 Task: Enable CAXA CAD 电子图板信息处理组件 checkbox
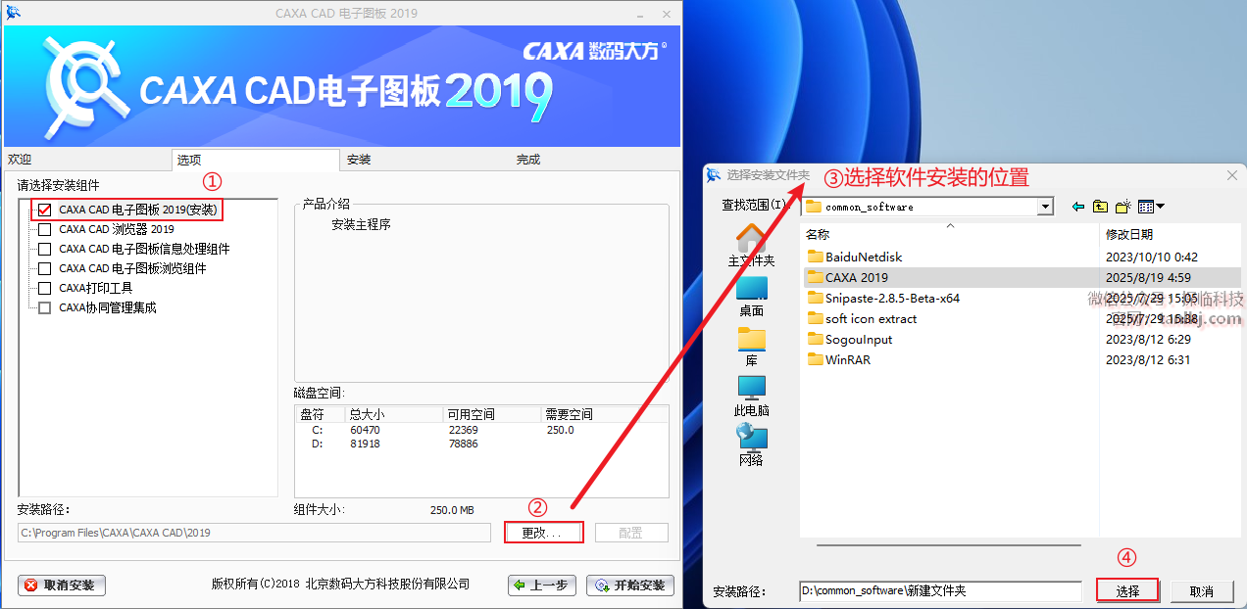44,249
